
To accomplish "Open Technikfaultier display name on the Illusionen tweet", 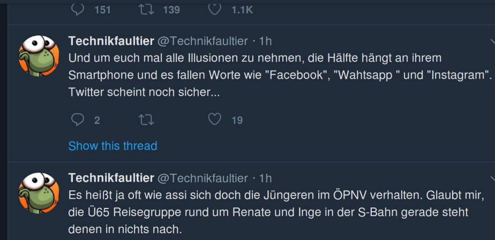I will click(x=111, y=41).
